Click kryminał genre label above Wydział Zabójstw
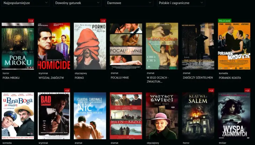Image resolution: width=255 pixels, height=145 pixels. click(x=43, y=73)
